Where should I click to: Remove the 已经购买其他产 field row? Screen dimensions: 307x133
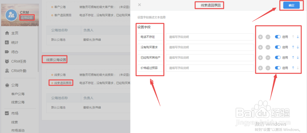click(x=268, y=57)
